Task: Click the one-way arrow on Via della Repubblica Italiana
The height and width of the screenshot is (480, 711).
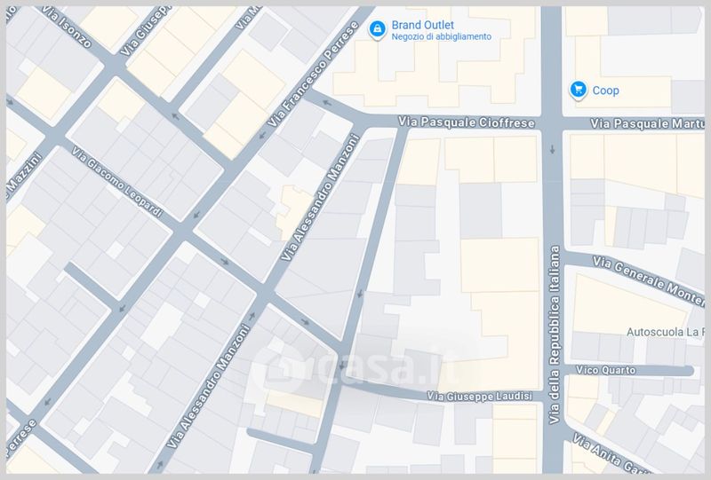Action: pyautogui.click(x=553, y=148)
